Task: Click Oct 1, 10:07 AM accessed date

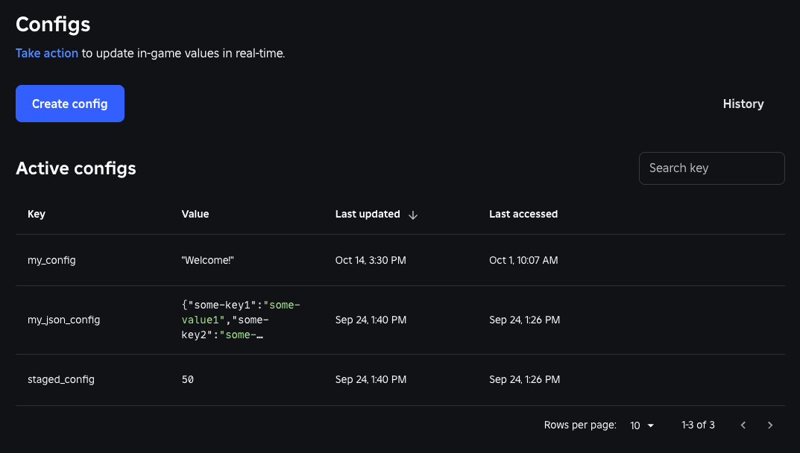Action: [523, 260]
